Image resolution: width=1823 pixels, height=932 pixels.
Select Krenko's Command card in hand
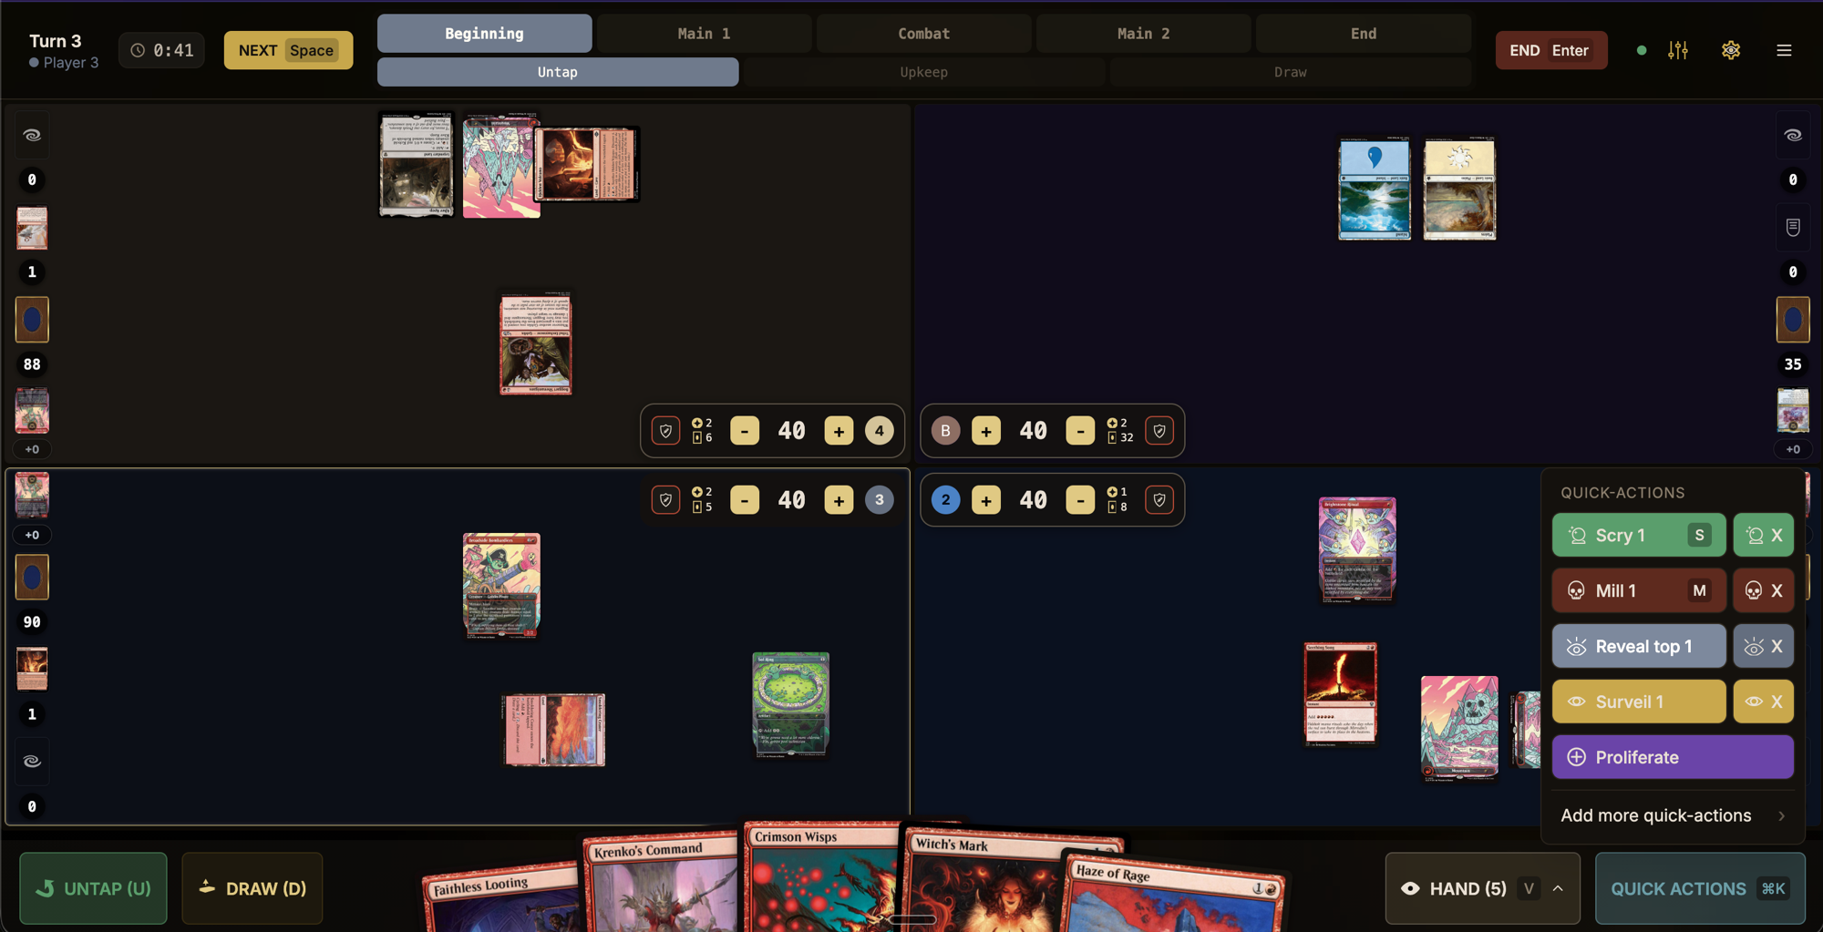pyautogui.click(x=661, y=884)
